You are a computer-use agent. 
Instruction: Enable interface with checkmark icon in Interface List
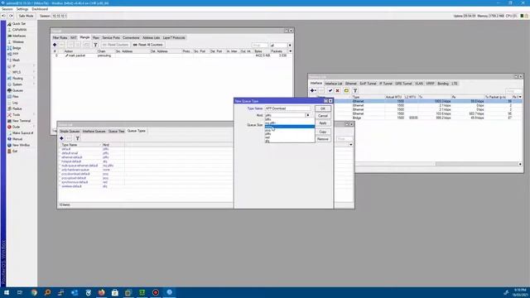click(330, 90)
